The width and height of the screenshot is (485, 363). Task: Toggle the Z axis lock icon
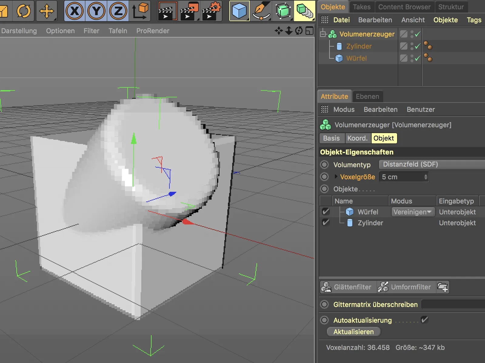click(118, 11)
